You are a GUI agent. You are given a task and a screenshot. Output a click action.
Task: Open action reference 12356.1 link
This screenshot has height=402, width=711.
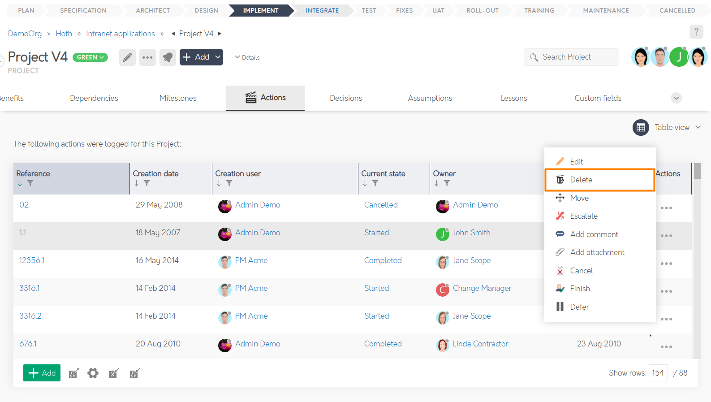click(x=32, y=260)
